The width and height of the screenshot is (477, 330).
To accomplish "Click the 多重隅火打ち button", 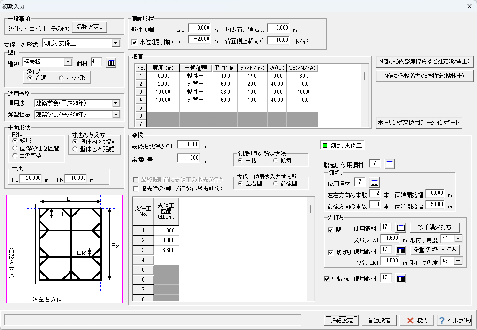I will [434, 227].
